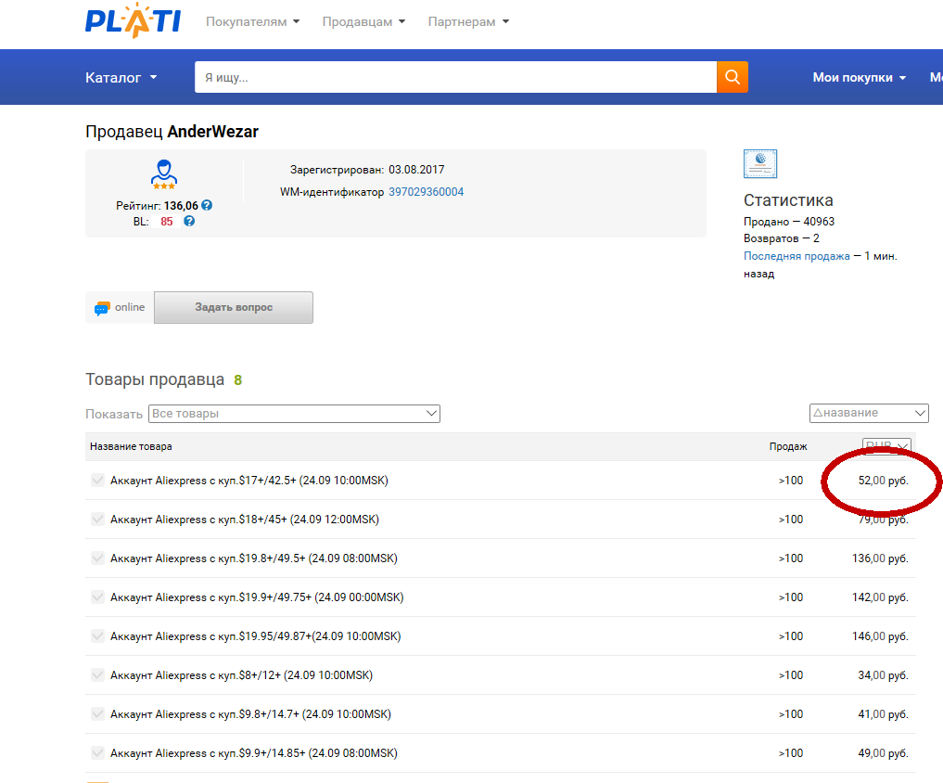This screenshot has width=943, height=783.
Task: Click the seller avatar icon
Action: [x=163, y=174]
